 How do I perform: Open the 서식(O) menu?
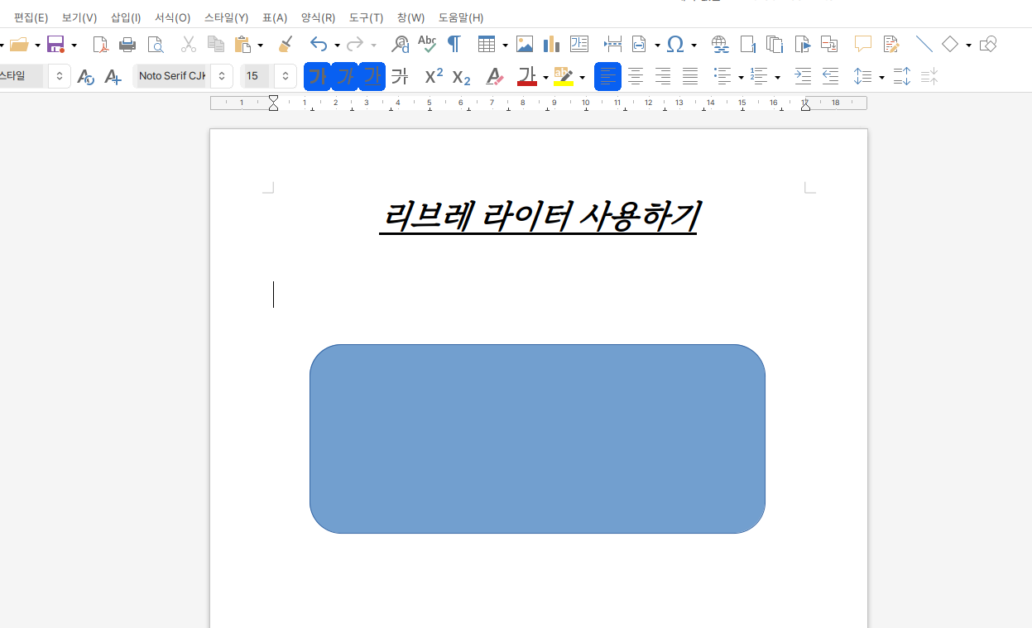pos(172,17)
